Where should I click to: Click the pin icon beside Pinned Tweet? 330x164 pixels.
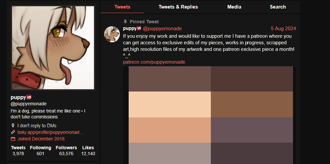(x=125, y=22)
